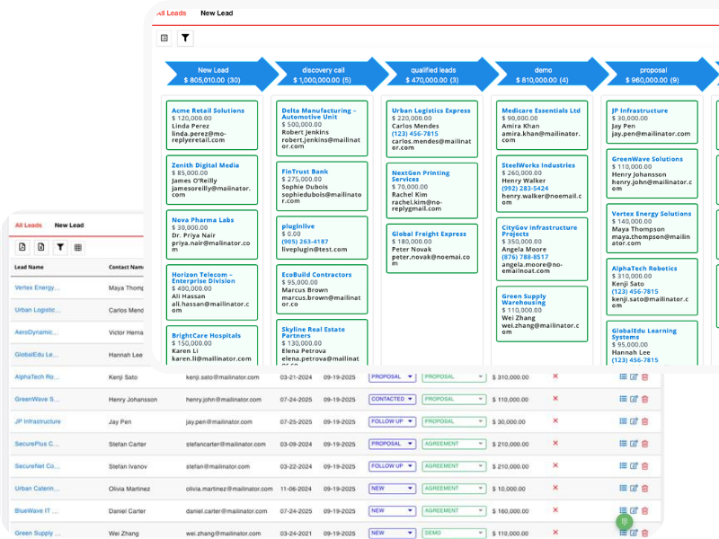Image resolution: width=719 pixels, height=539 pixels.
Task: Click the green floating round button at bottom right
Action: [x=624, y=521]
